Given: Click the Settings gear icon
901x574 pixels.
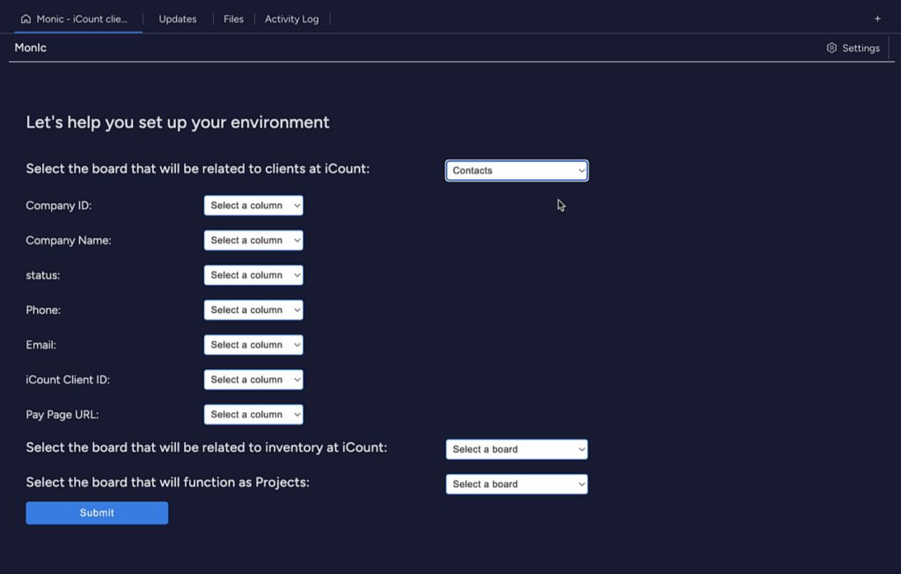Looking at the screenshot, I should [x=831, y=48].
